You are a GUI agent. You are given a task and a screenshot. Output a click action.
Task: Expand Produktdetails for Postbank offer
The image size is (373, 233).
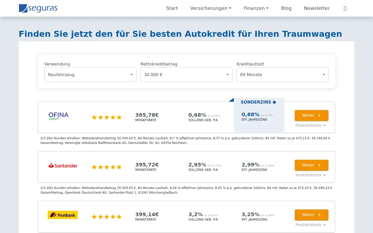[x=311, y=225]
